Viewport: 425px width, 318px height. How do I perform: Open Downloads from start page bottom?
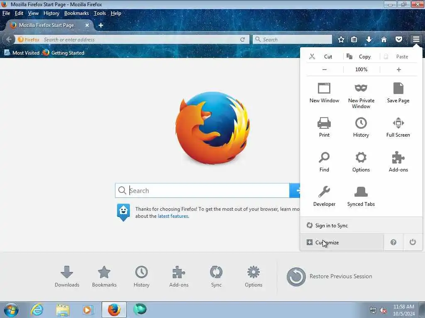(x=67, y=276)
